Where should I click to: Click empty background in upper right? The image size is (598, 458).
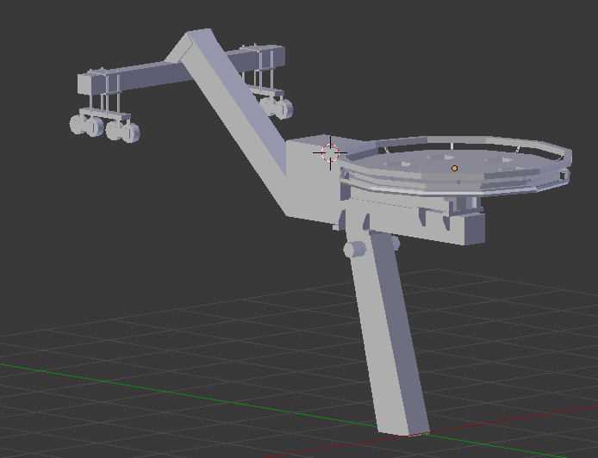[517, 52]
